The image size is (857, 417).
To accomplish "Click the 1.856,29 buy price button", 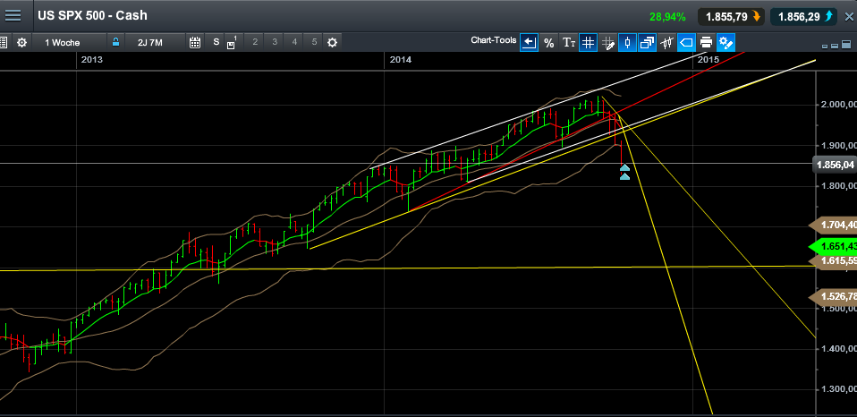I will tap(805, 17).
